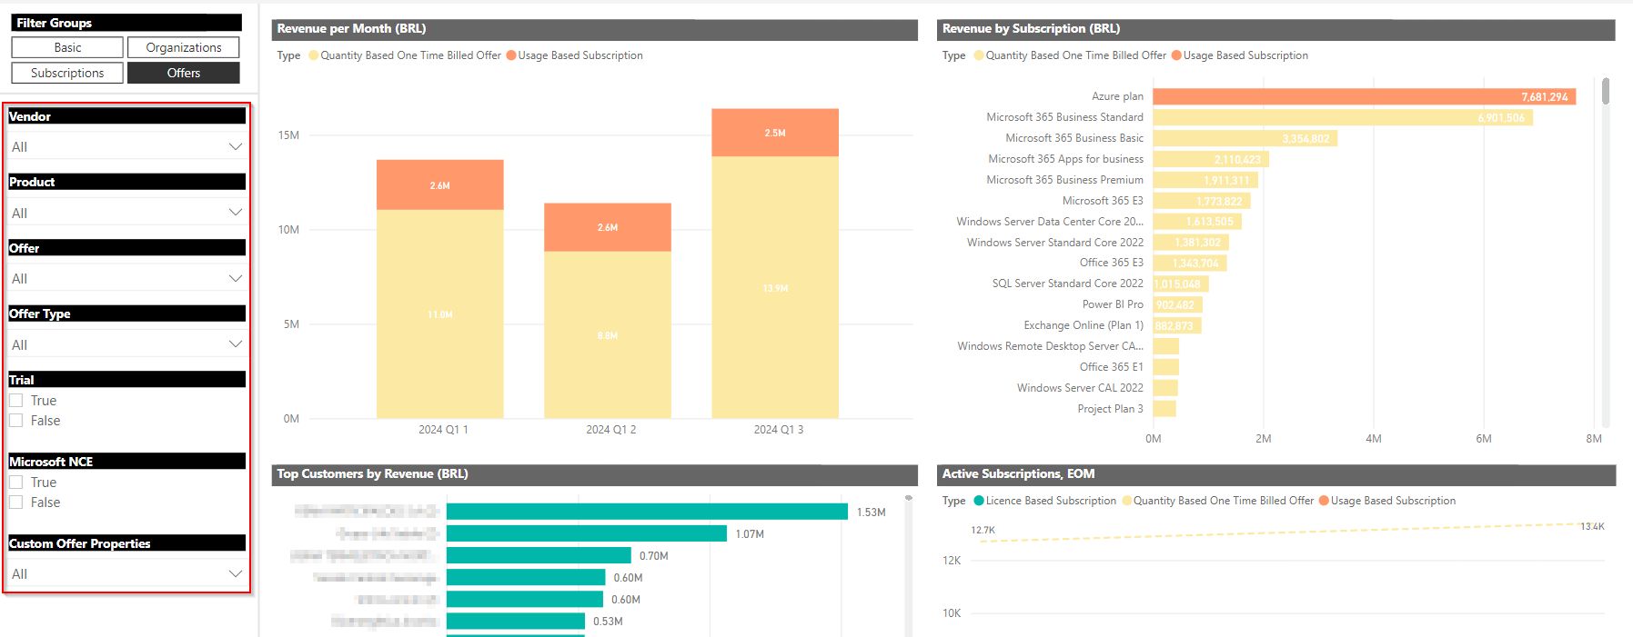This screenshot has height=637, width=1633.
Task: Select the 2024 Q1 1 quantity-based 11.0M segment
Action: (x=440, y=314)
